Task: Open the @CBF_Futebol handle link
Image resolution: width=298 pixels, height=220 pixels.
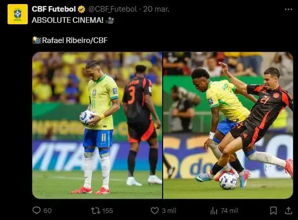Action: 113,9
